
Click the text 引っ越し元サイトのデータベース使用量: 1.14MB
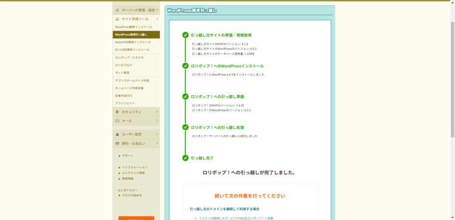point(223,54)
